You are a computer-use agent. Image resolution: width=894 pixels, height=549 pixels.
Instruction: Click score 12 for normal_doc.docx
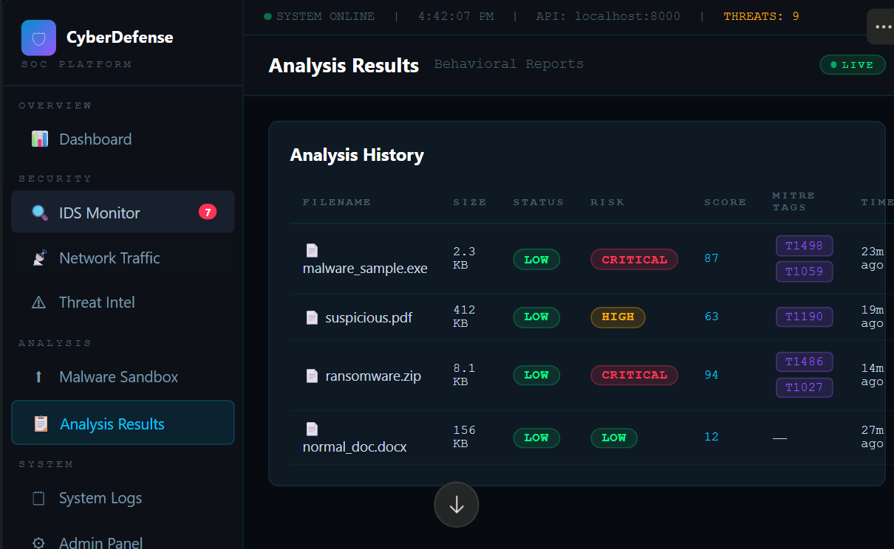pos(712,437)
